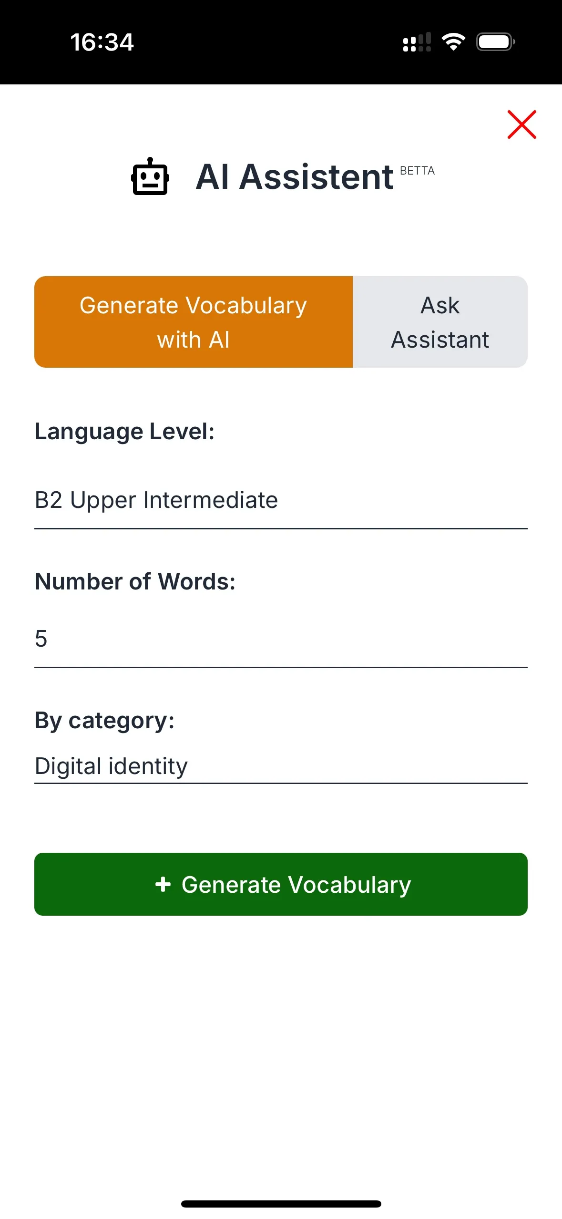Tap the By category label
Viewport: 562px width, 1219px height.
pos(104,720)
